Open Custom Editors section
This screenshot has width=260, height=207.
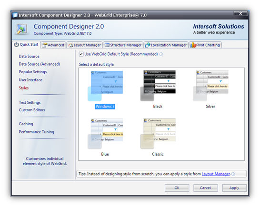click(32, 110)
